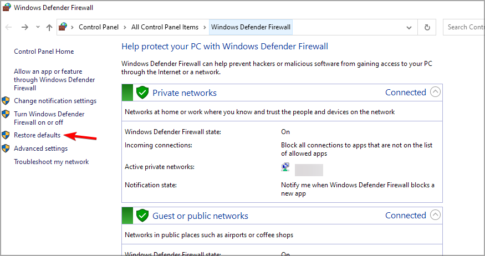Click the shield icon beside Restore defaults
This screenshot has width=485, height=256.
coord(6,135)
